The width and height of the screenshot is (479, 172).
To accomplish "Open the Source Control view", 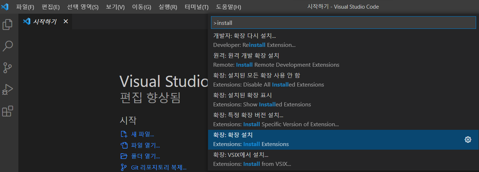I will coord(8,67).
